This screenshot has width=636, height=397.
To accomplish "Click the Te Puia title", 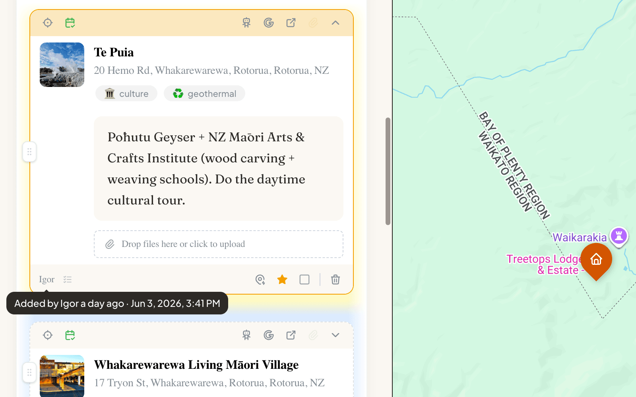I will pyautogui.click(x=114, y=52).
